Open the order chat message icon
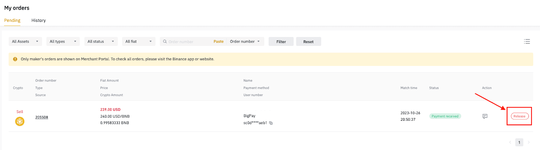The height and width of the screenshot is (150, 540). point(485,116)
